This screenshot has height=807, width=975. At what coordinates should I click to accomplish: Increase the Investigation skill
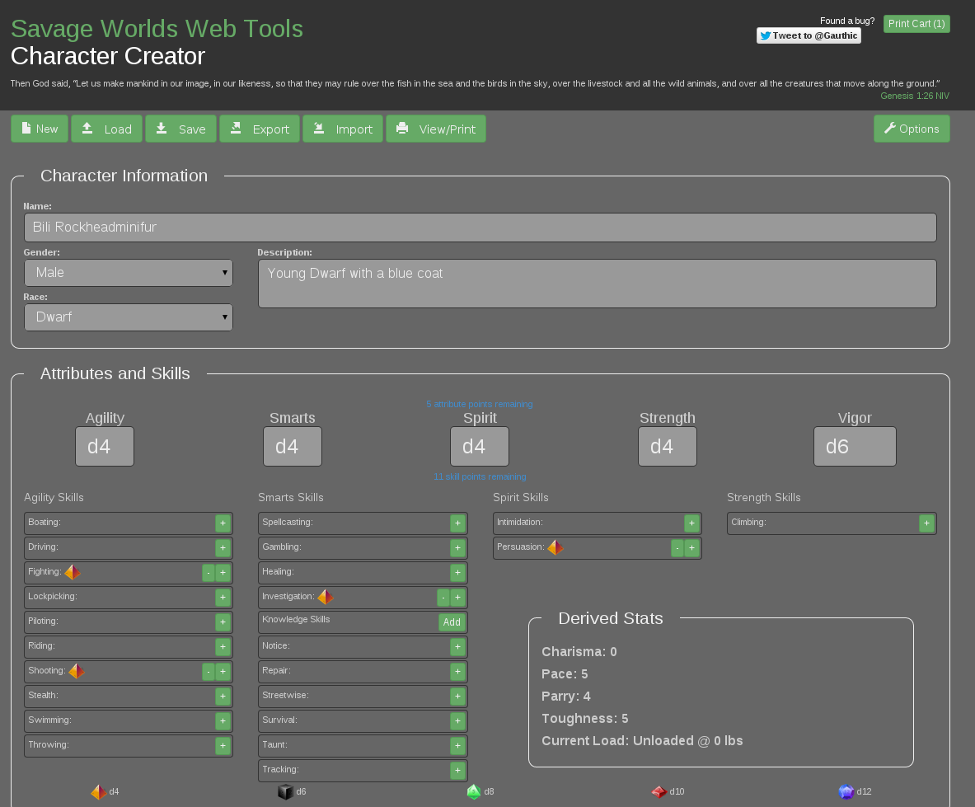[x=457, y=598]
